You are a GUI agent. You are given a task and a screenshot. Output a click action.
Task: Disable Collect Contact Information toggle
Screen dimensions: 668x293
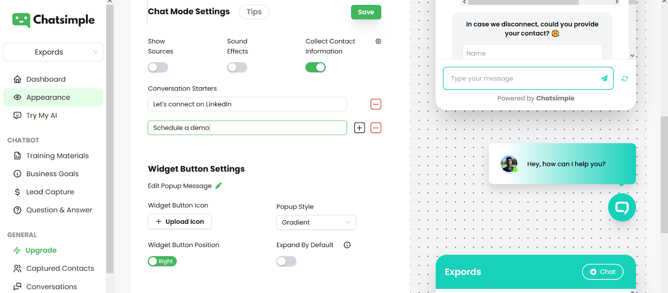point(315,67)
